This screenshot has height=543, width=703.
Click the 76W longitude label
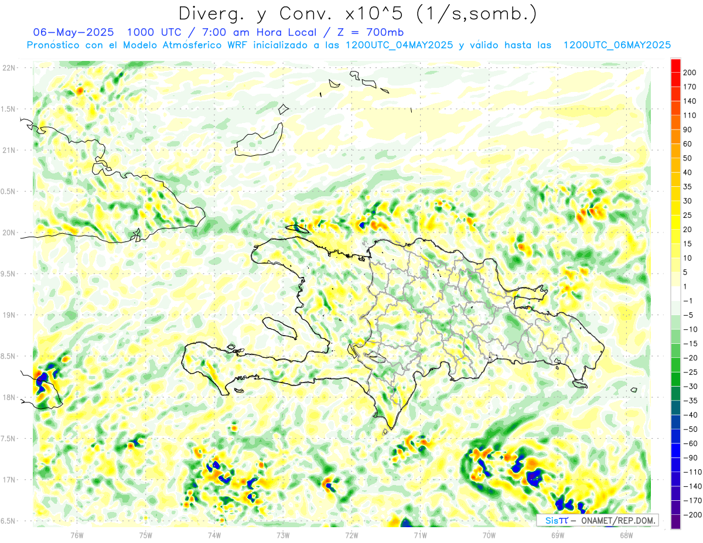[77, 535]
